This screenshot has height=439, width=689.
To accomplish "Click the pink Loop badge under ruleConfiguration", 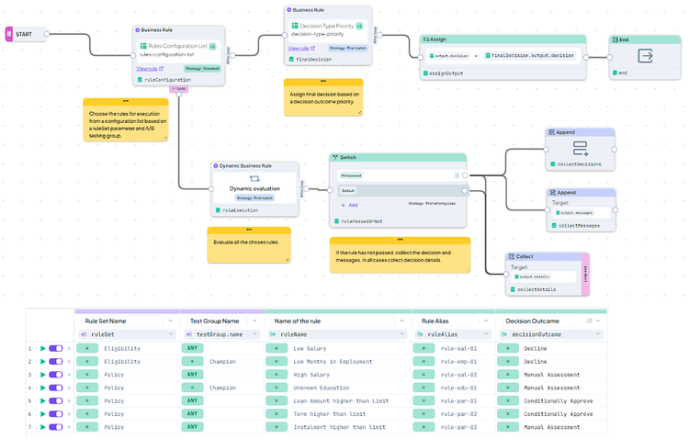I will point(180,89).
